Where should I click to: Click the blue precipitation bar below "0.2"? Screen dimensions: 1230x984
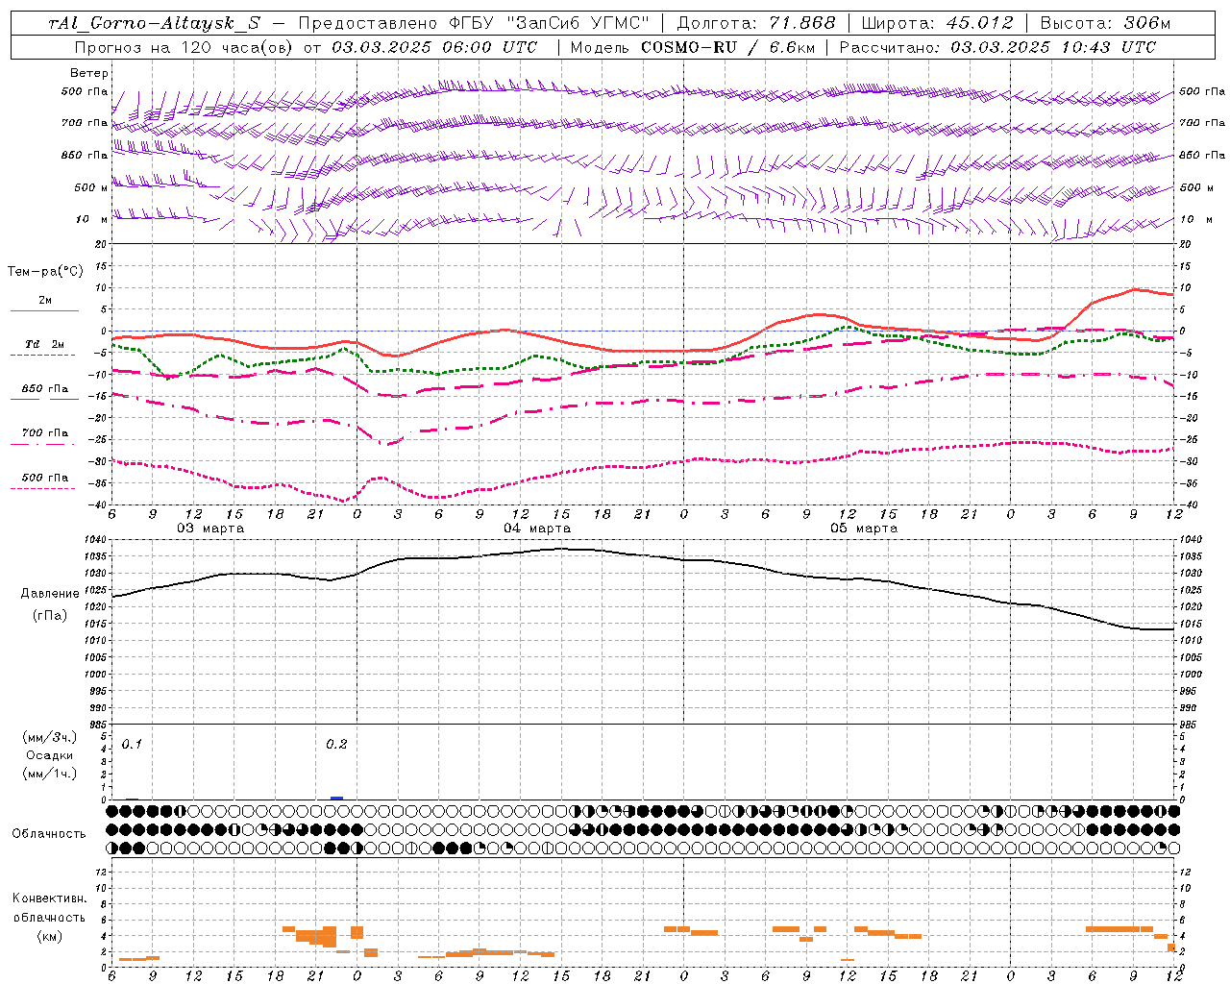tap(336, 798)
